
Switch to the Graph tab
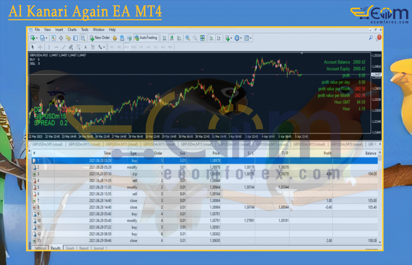point(70,248)
